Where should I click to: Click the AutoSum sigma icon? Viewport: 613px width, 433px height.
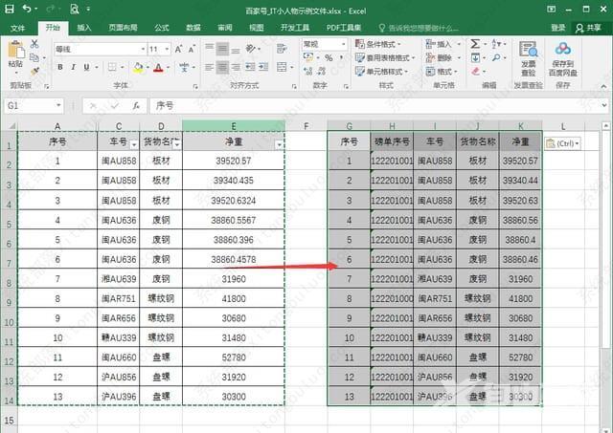pyautogui.click(x=475, y=44)
